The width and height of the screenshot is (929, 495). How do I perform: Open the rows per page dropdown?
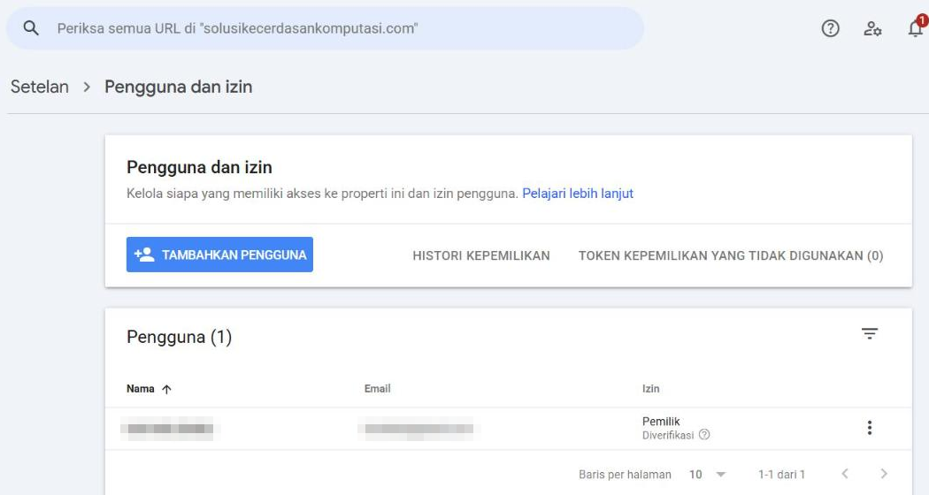tap(708, 475)
